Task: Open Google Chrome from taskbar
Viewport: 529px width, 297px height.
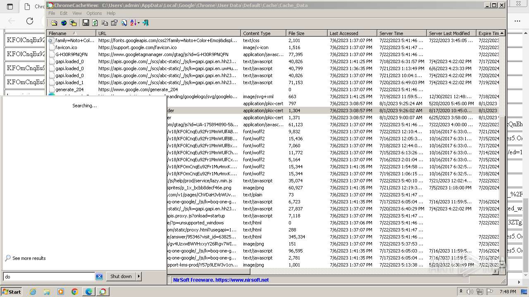Action: tap(75, 292)
